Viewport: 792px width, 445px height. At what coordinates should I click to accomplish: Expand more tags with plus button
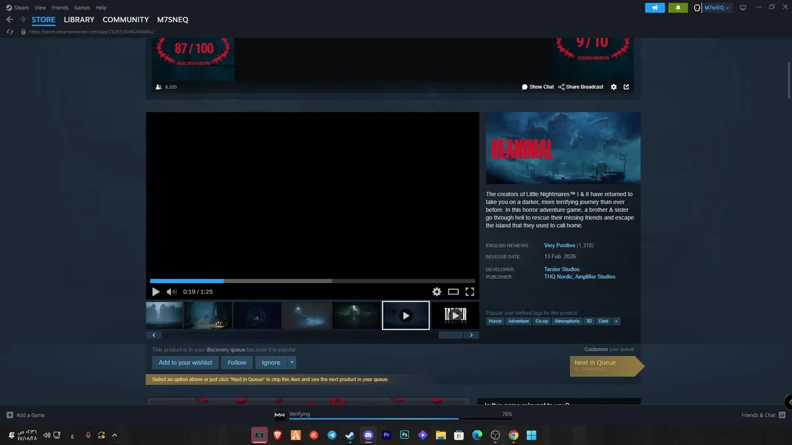click(616, 321)
